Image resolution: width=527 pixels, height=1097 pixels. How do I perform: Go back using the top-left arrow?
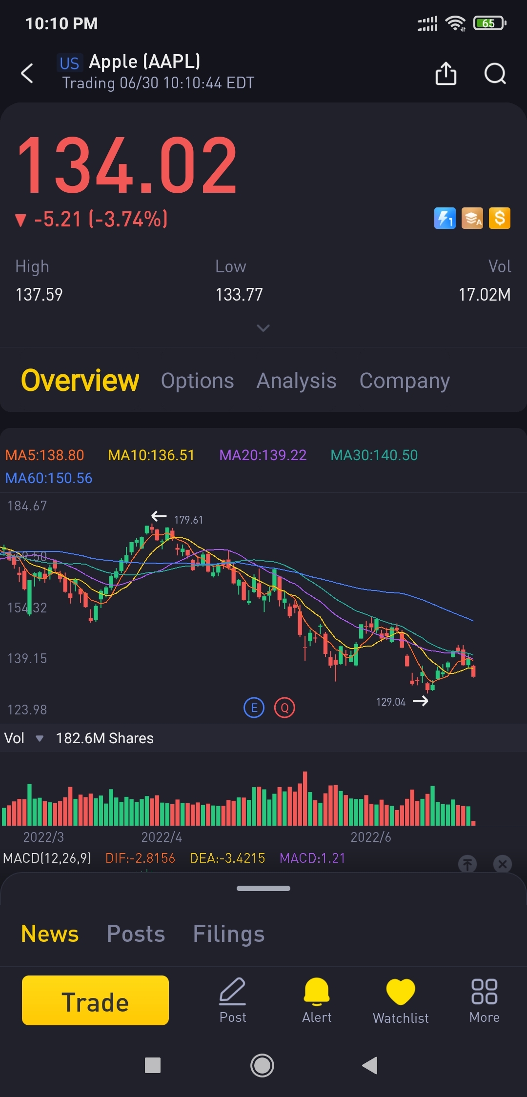27,73
